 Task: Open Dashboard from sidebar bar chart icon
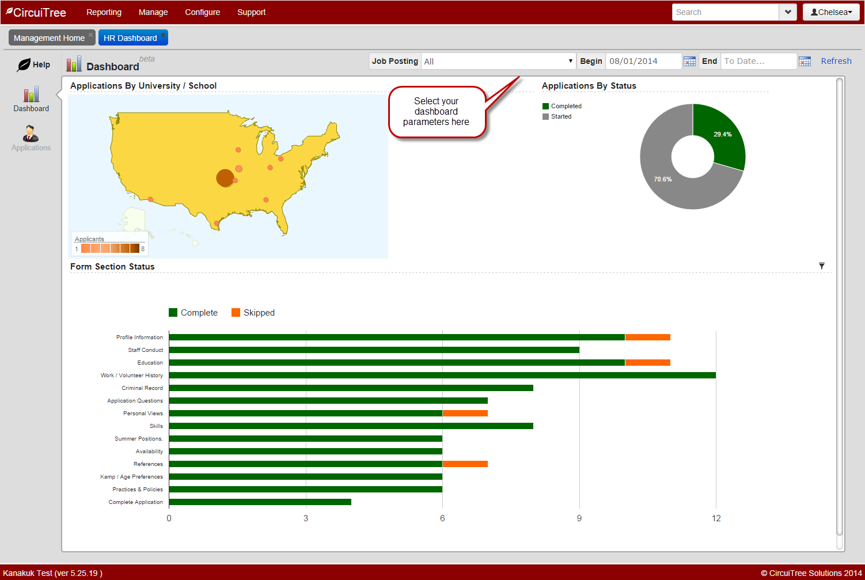(31, 94)
